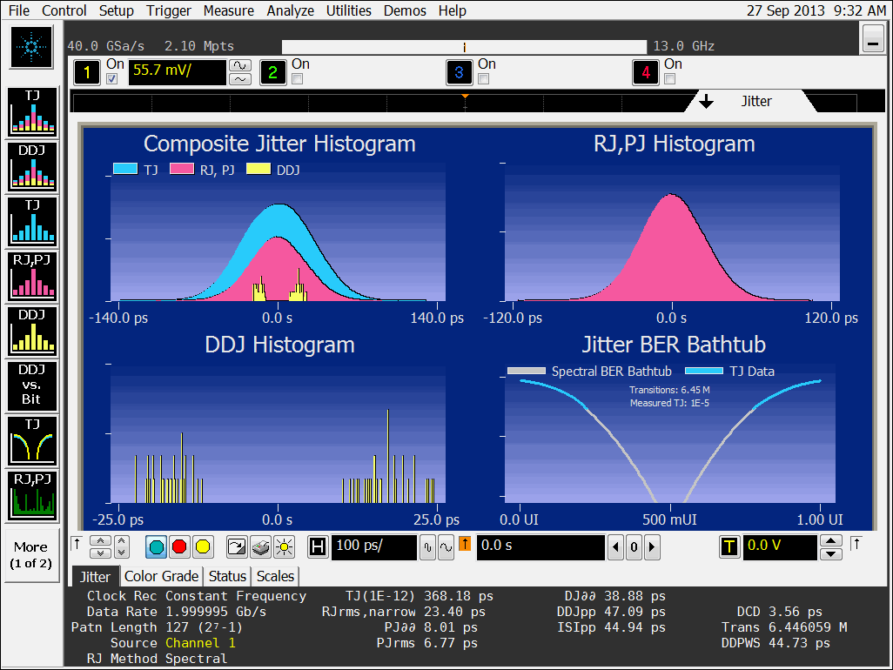The width and height of the screenshot is (893, 670).
Task: Click the orange trigger marker on timeline
Action: 466,97
